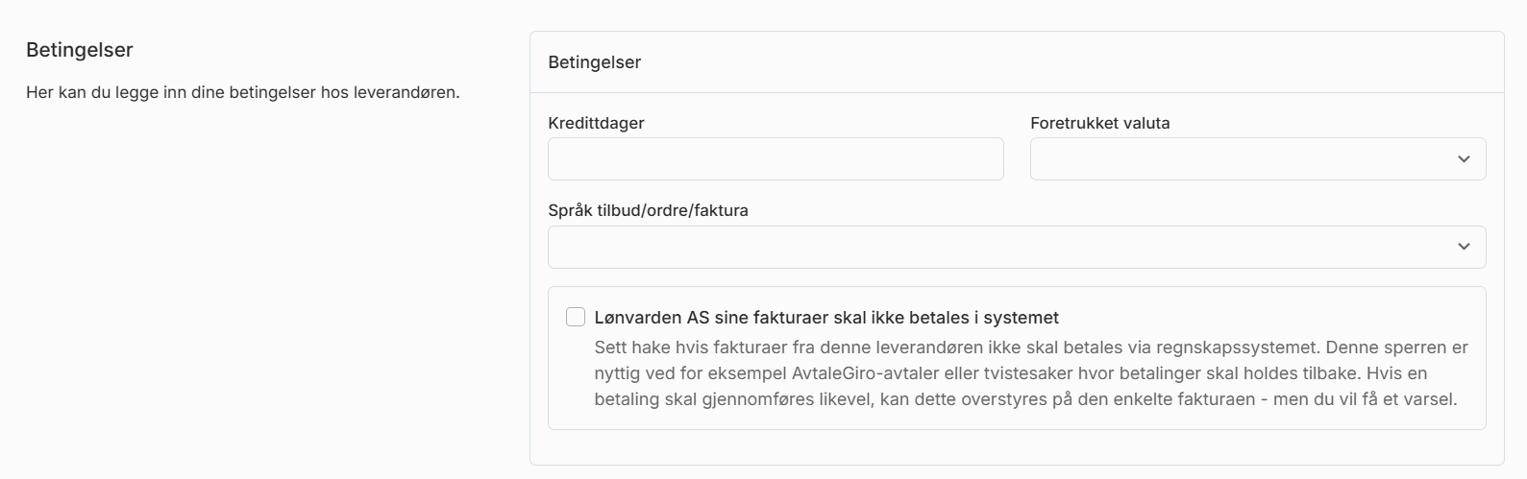Click the Kredittdager input field
Screen dimensions: 1527x479
(775, 159)
